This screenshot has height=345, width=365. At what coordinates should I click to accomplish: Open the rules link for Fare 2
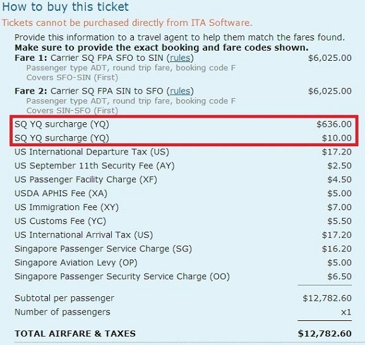pyautogui.click(x=180, y=91)
